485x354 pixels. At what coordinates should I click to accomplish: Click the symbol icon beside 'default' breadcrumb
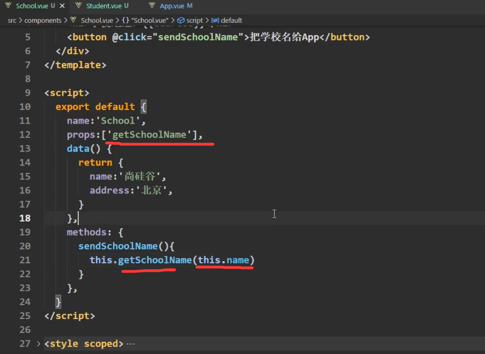[215, 20]
